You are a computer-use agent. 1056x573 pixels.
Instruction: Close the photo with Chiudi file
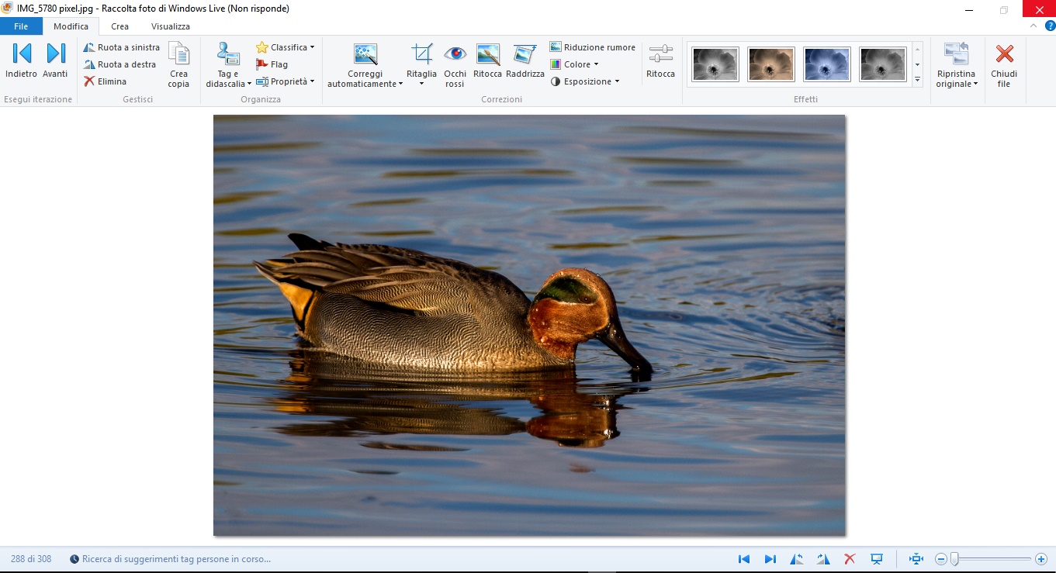point(1004,65)
